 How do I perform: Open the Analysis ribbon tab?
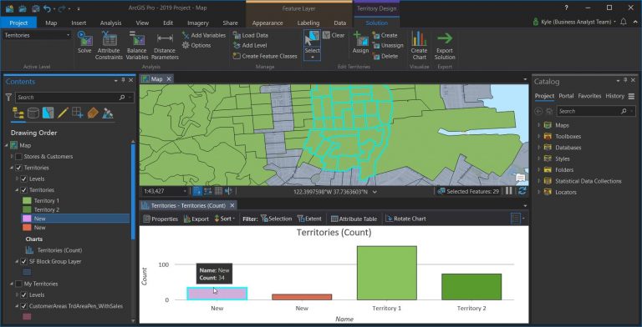pyautogui.click(x=111, y=23)
